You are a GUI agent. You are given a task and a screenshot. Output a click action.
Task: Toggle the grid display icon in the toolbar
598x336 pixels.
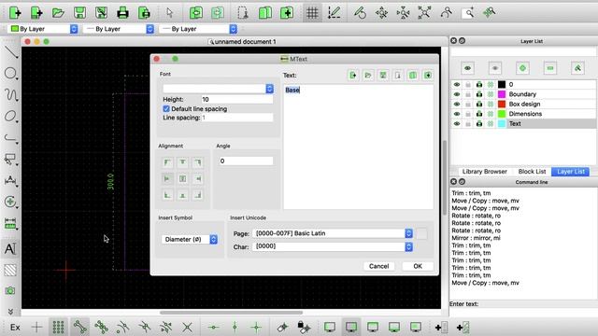312,13
